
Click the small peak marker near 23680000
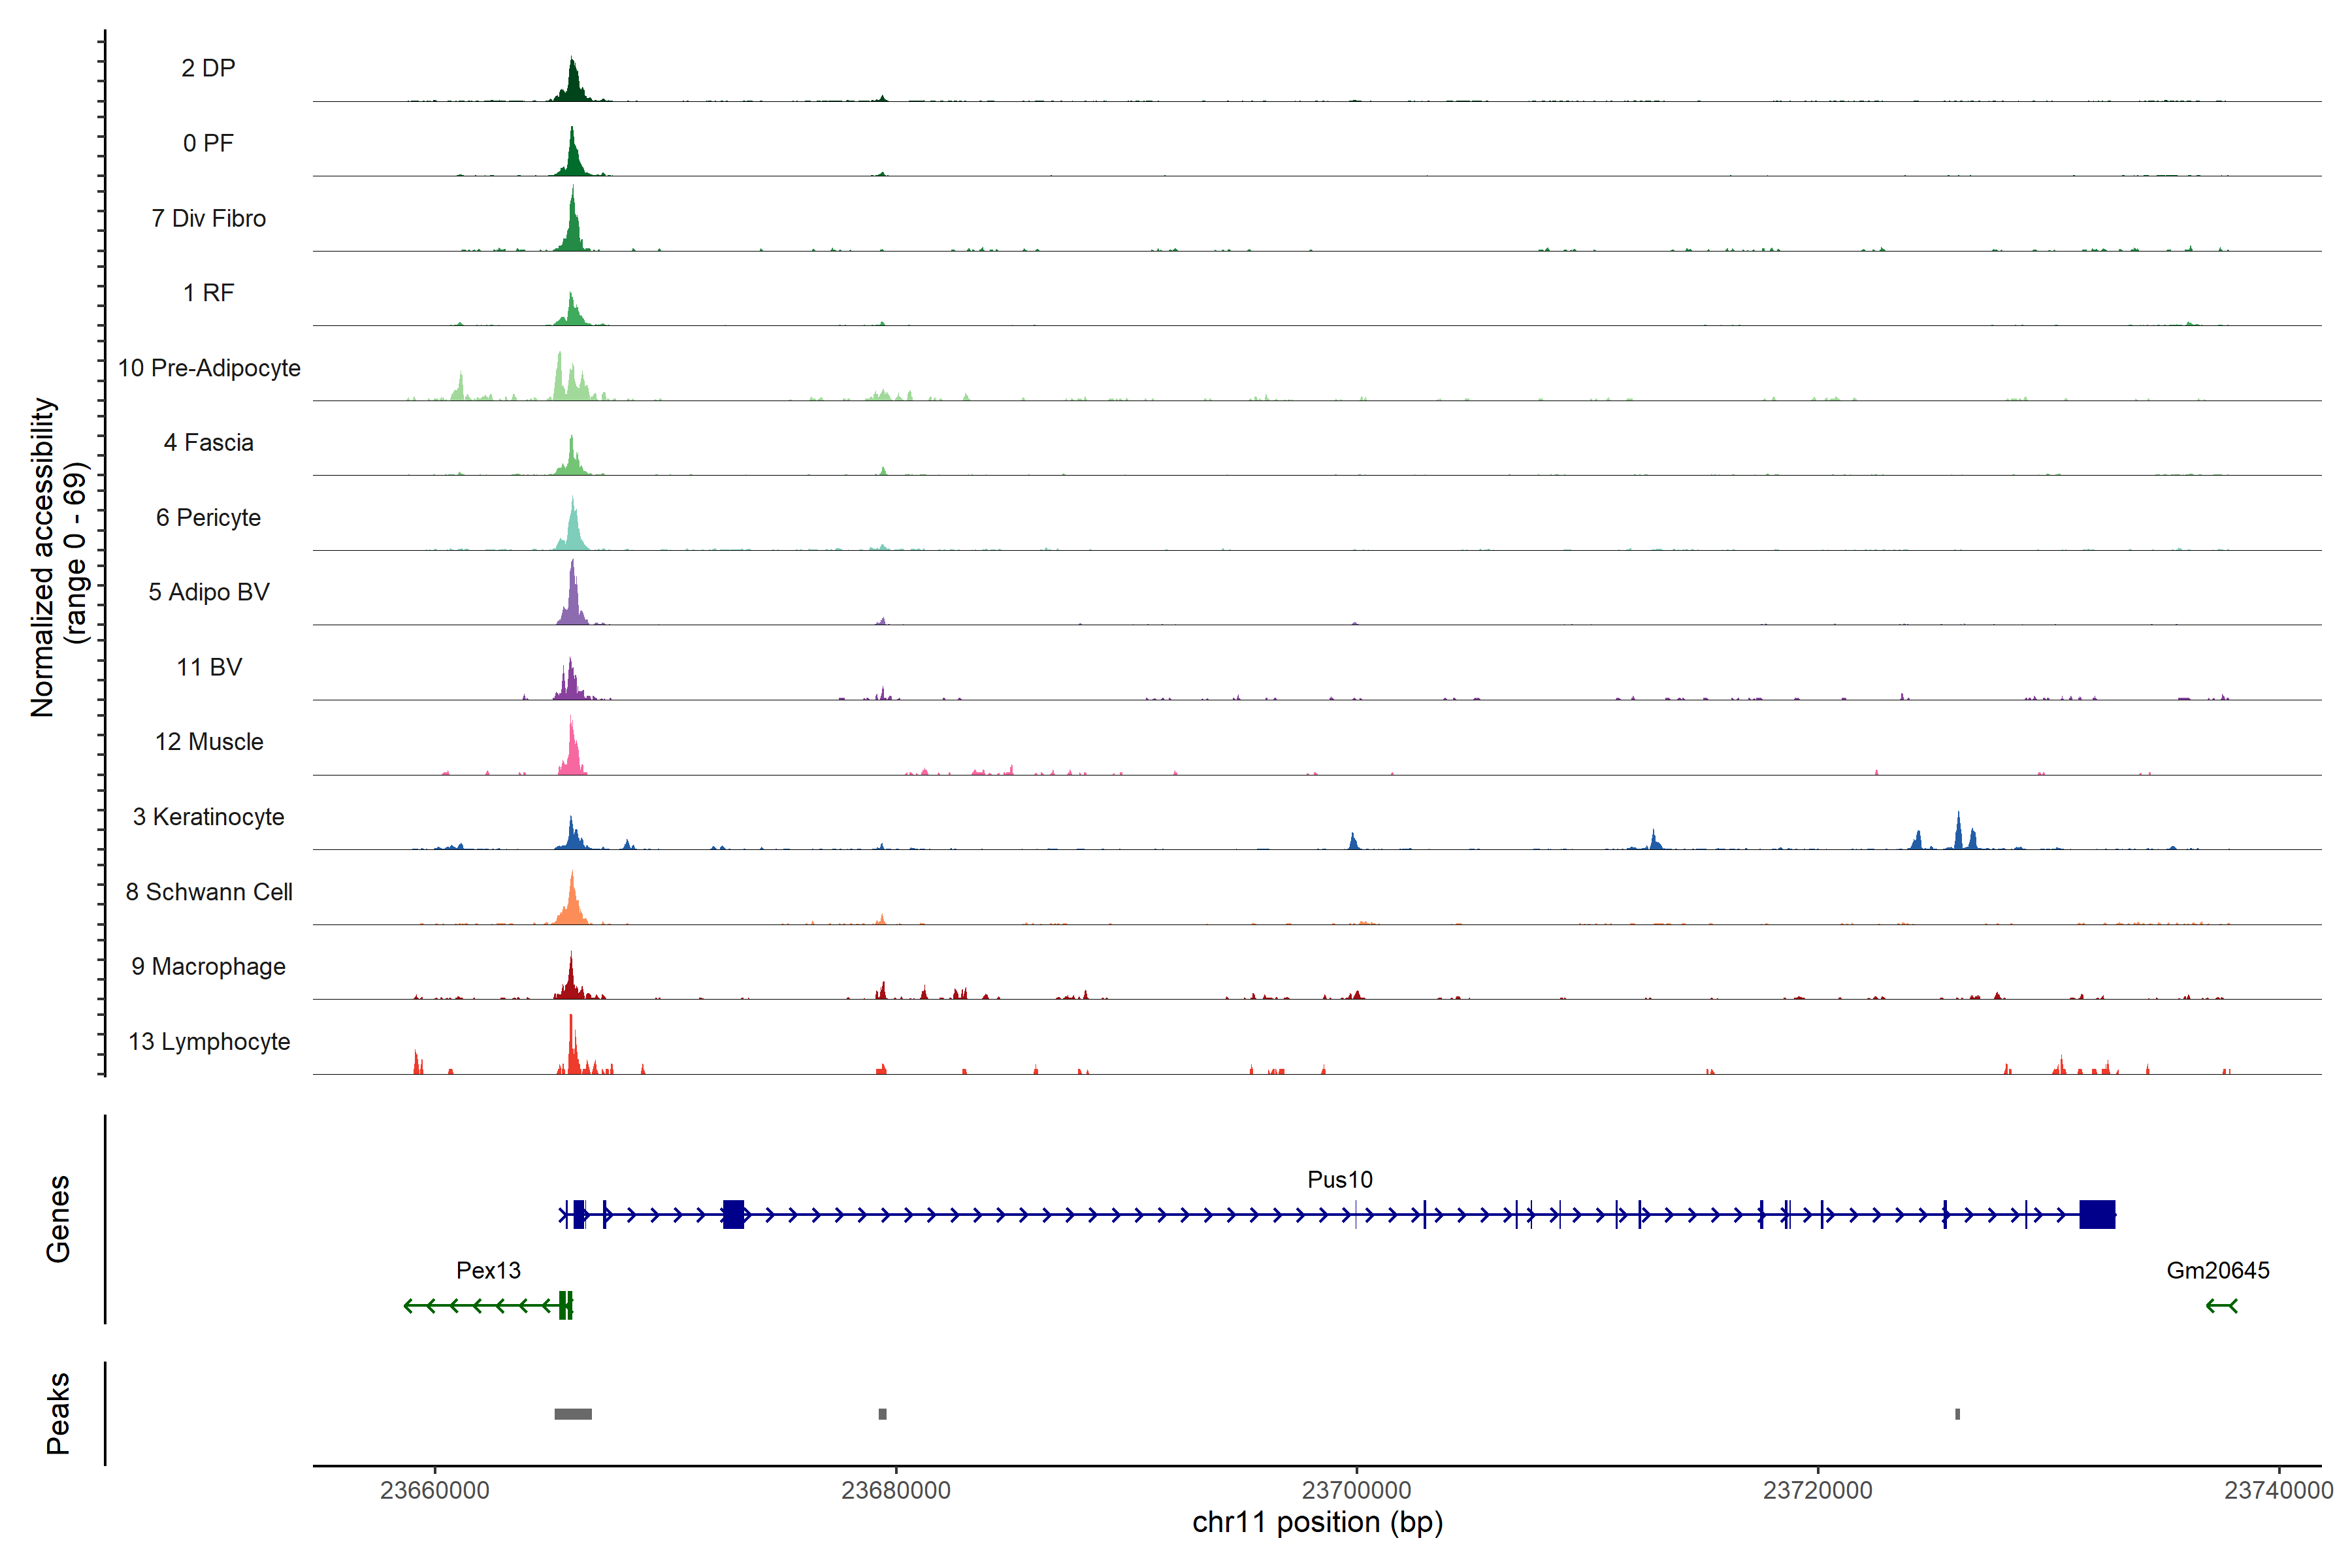882,1414
